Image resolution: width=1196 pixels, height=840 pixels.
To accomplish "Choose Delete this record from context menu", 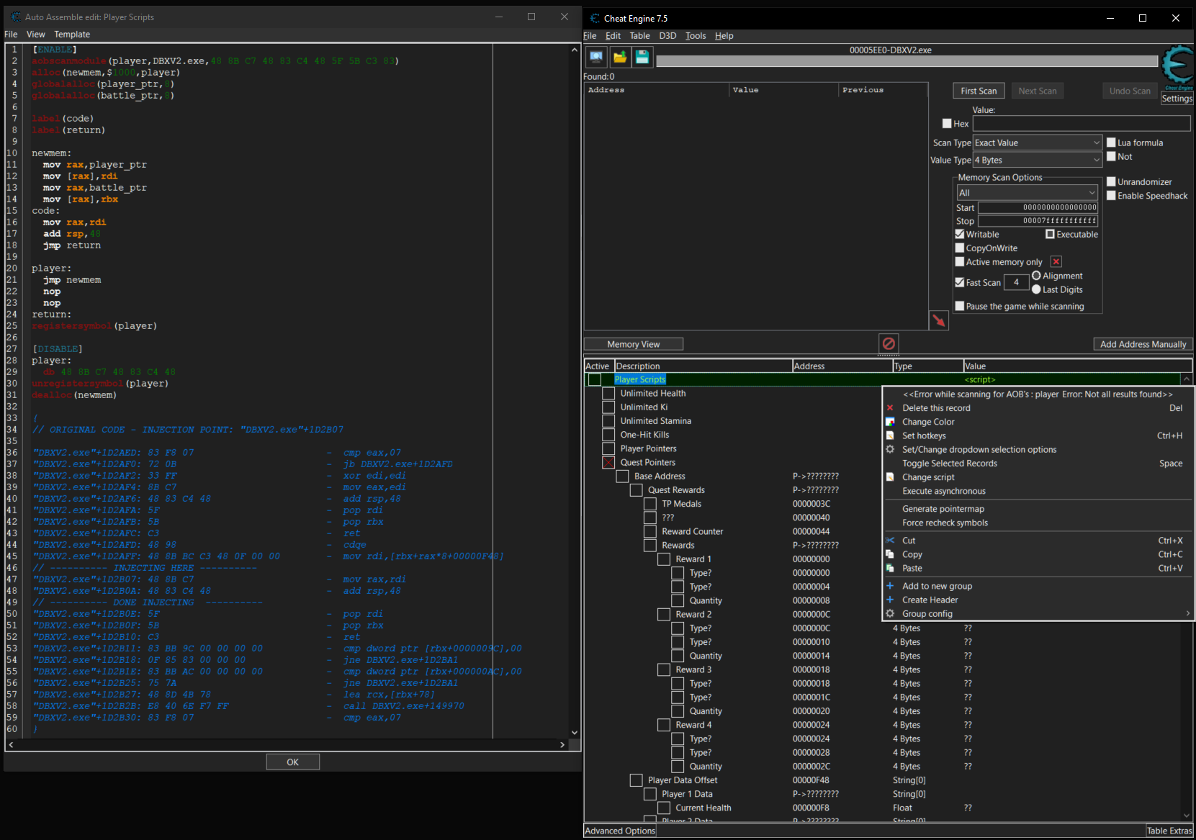I will [936, 408].
